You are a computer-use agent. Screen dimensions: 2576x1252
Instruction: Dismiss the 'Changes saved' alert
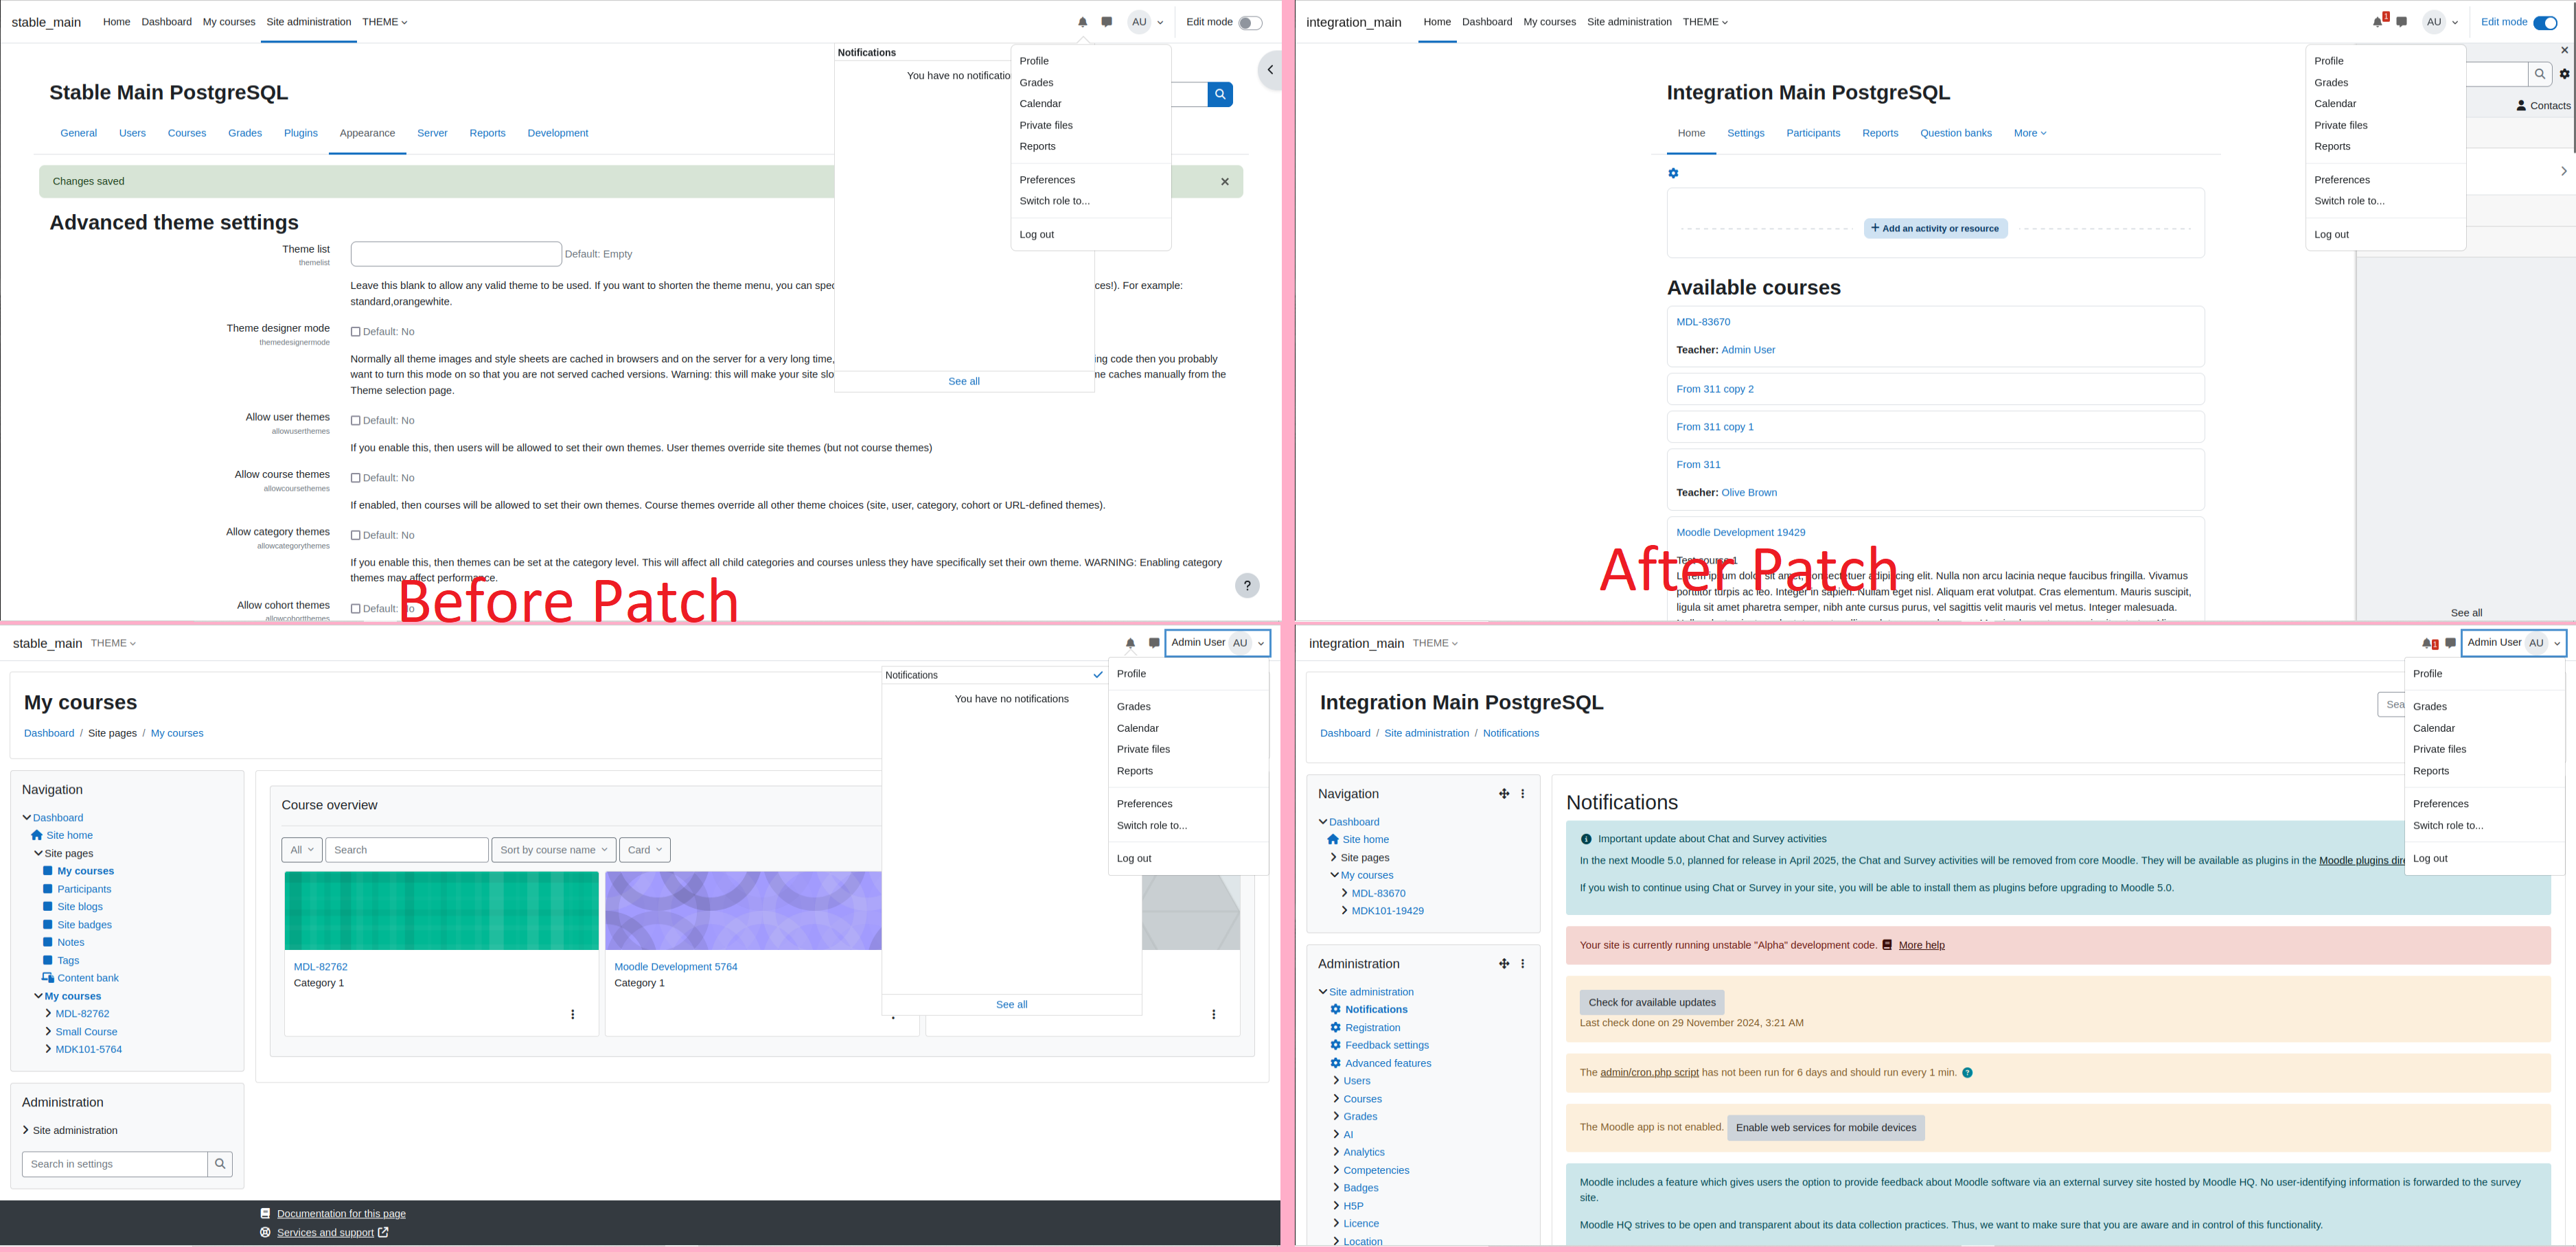(1224, 182)
